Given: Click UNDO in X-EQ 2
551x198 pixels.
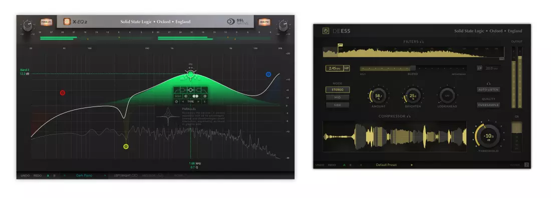Looking at the screenshot, I should click(x=26, y=175).
